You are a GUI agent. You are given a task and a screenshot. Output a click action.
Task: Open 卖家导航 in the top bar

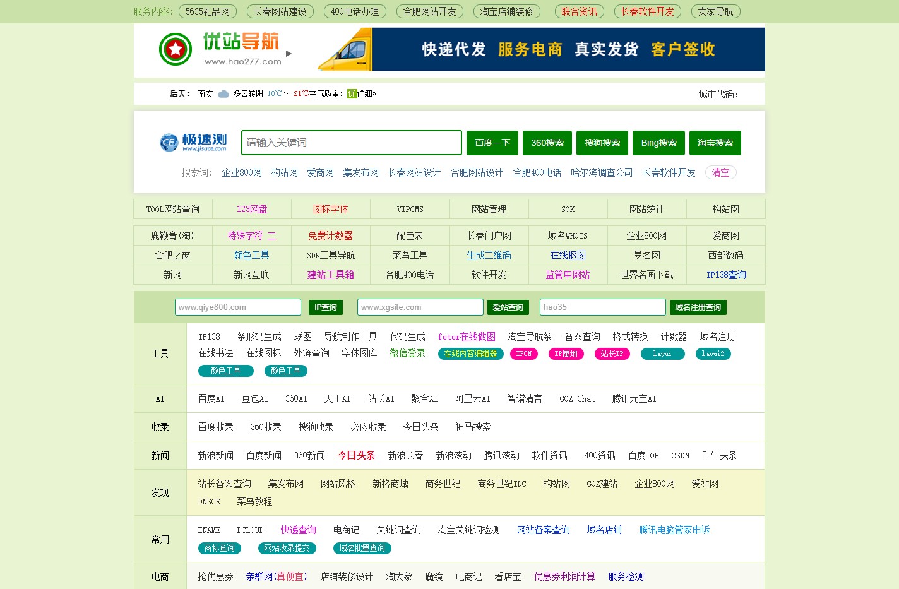(x=716, y=11)
